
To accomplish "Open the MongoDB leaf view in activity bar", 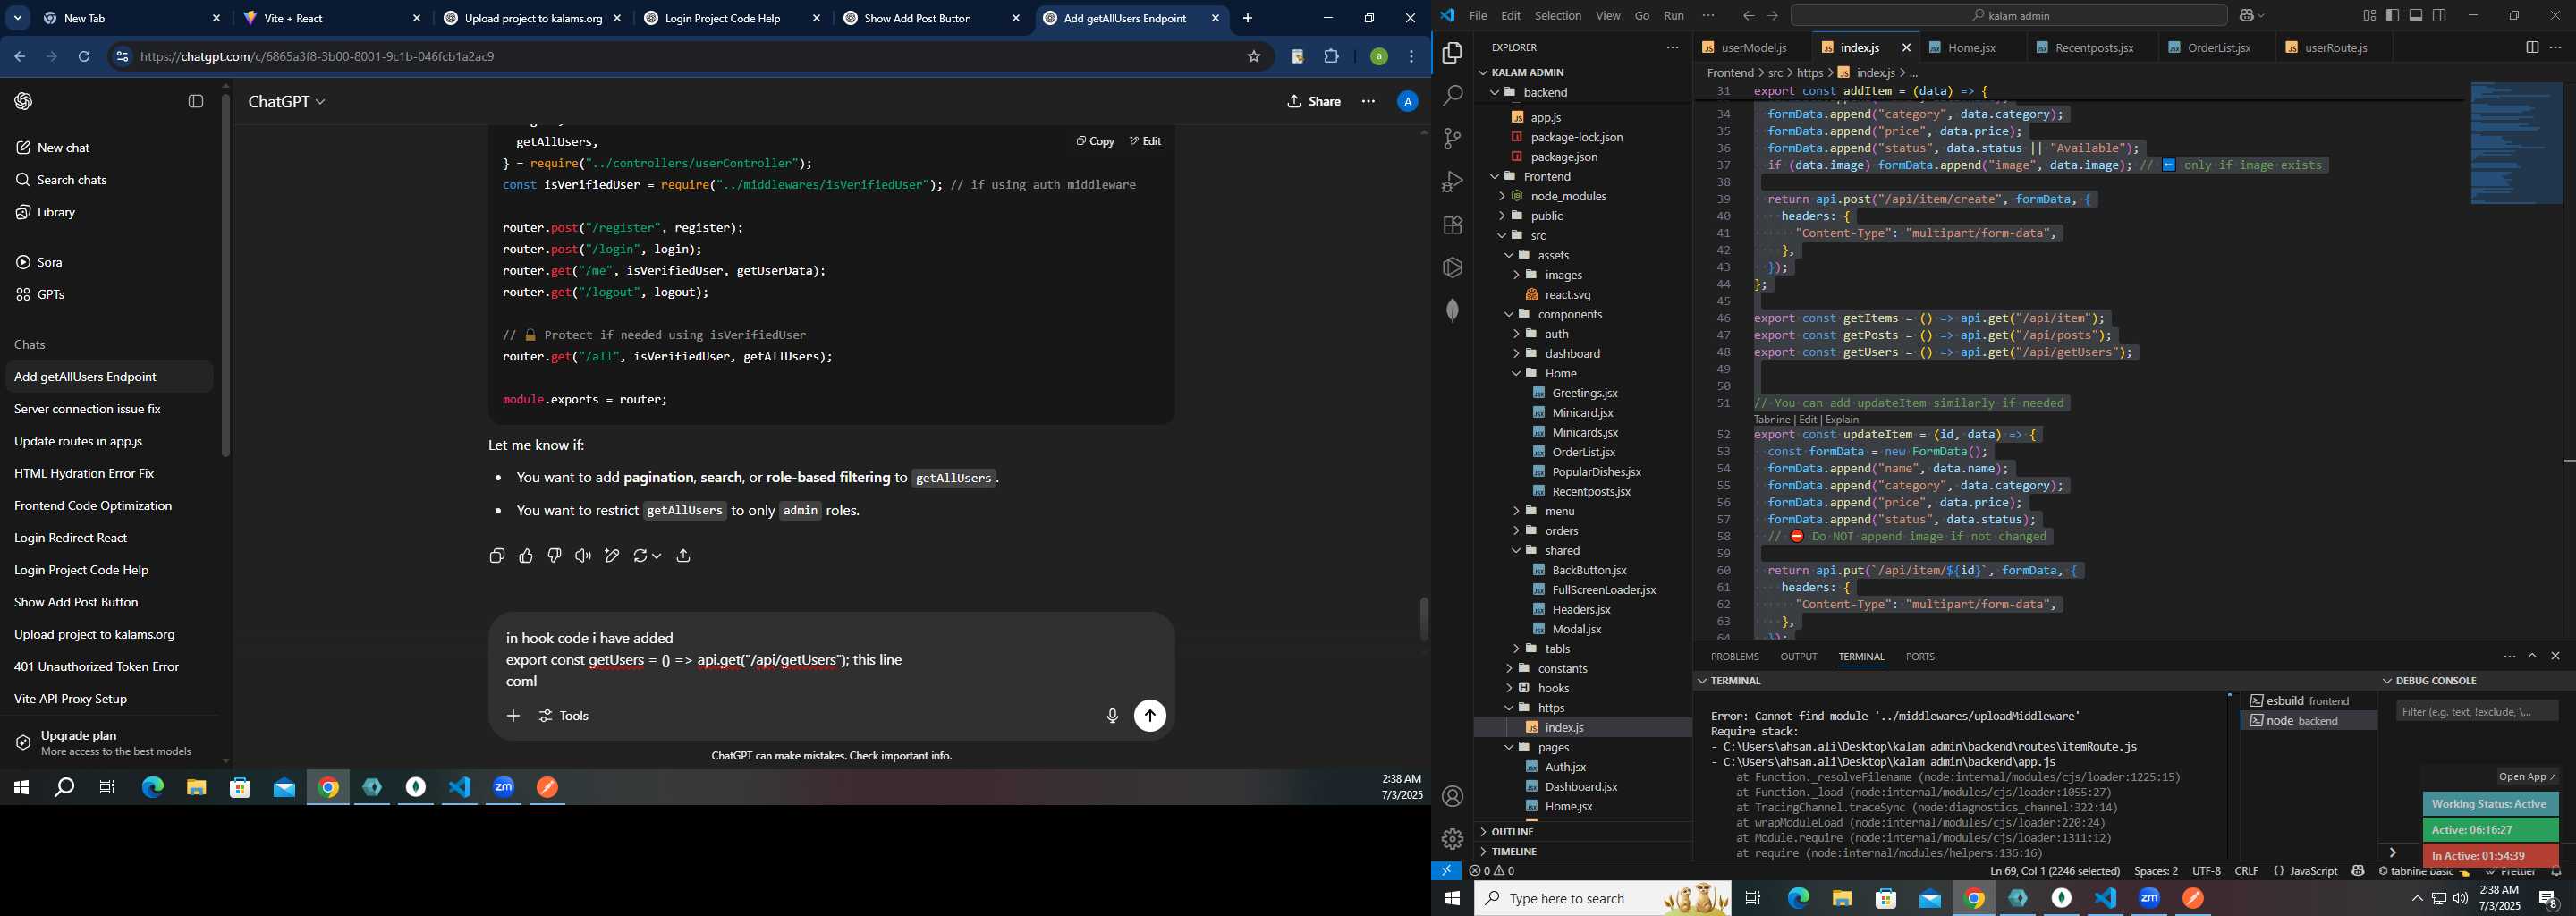I will tap(1452, 310).
